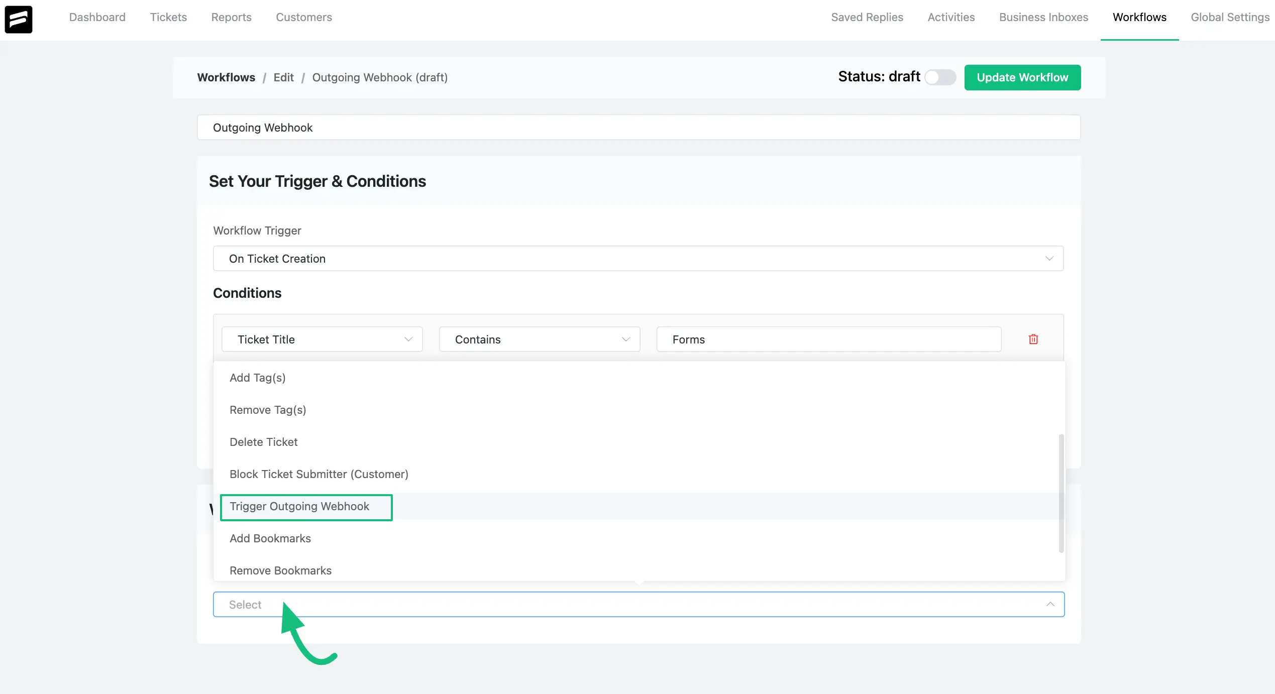Viewport: 1275px width, 694px height.
Task: Go back via Workflows breadcrumb link
Action: (226, 77)
